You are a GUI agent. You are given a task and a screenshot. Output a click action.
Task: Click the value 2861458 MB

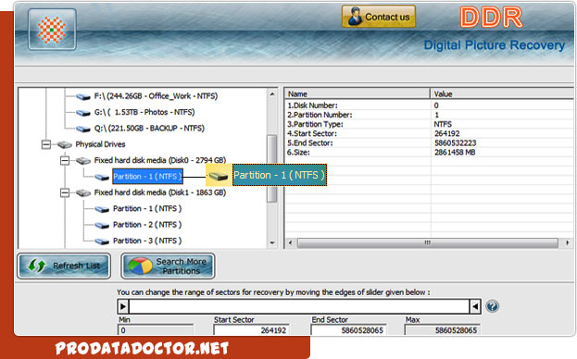[x=455, y=153]
